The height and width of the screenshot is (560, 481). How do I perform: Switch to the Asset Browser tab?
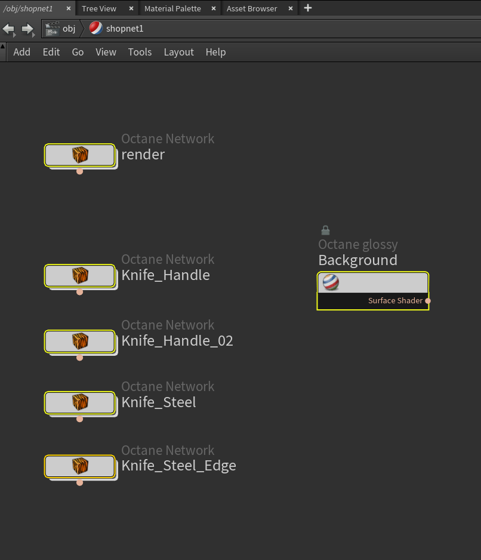252,8
